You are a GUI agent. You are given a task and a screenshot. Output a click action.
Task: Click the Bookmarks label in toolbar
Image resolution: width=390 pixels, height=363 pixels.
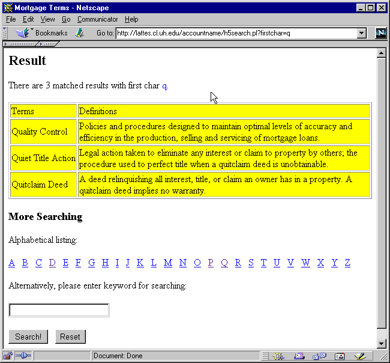click(51, 33)
